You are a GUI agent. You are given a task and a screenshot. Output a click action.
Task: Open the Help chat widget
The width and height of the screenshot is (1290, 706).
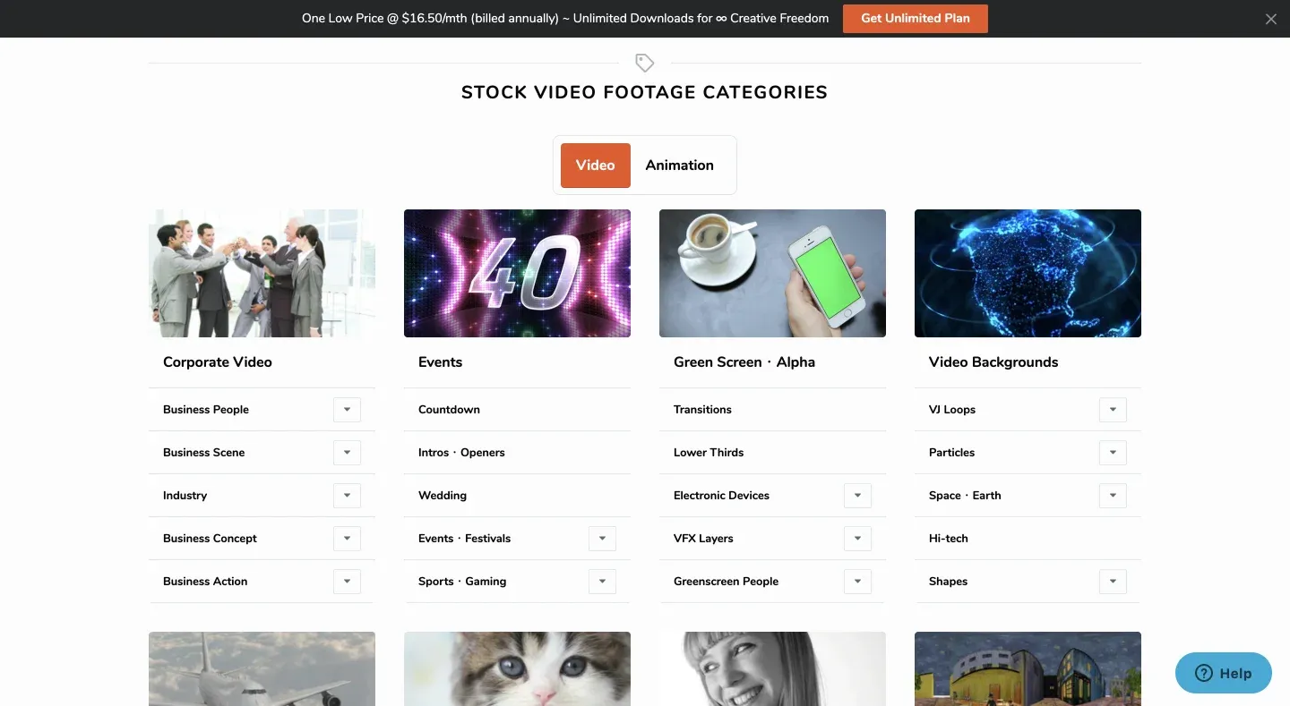(1223, 673)
